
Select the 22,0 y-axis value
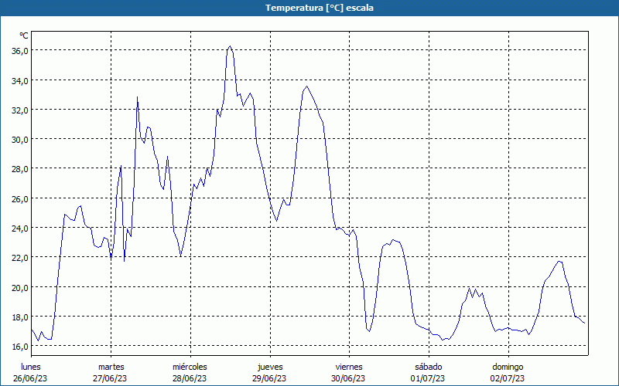(x=20, y=258)
